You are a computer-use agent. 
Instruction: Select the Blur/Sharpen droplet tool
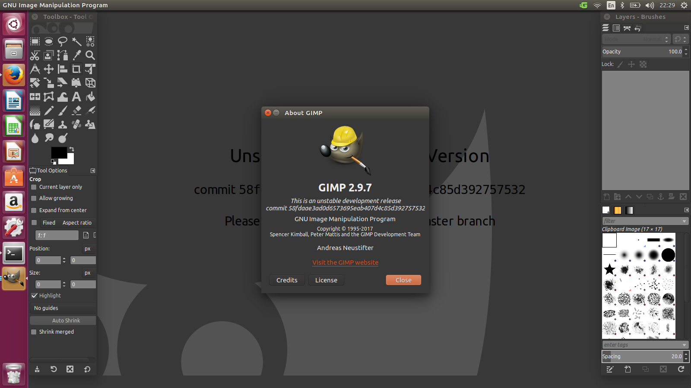click(x=35, y=138)
